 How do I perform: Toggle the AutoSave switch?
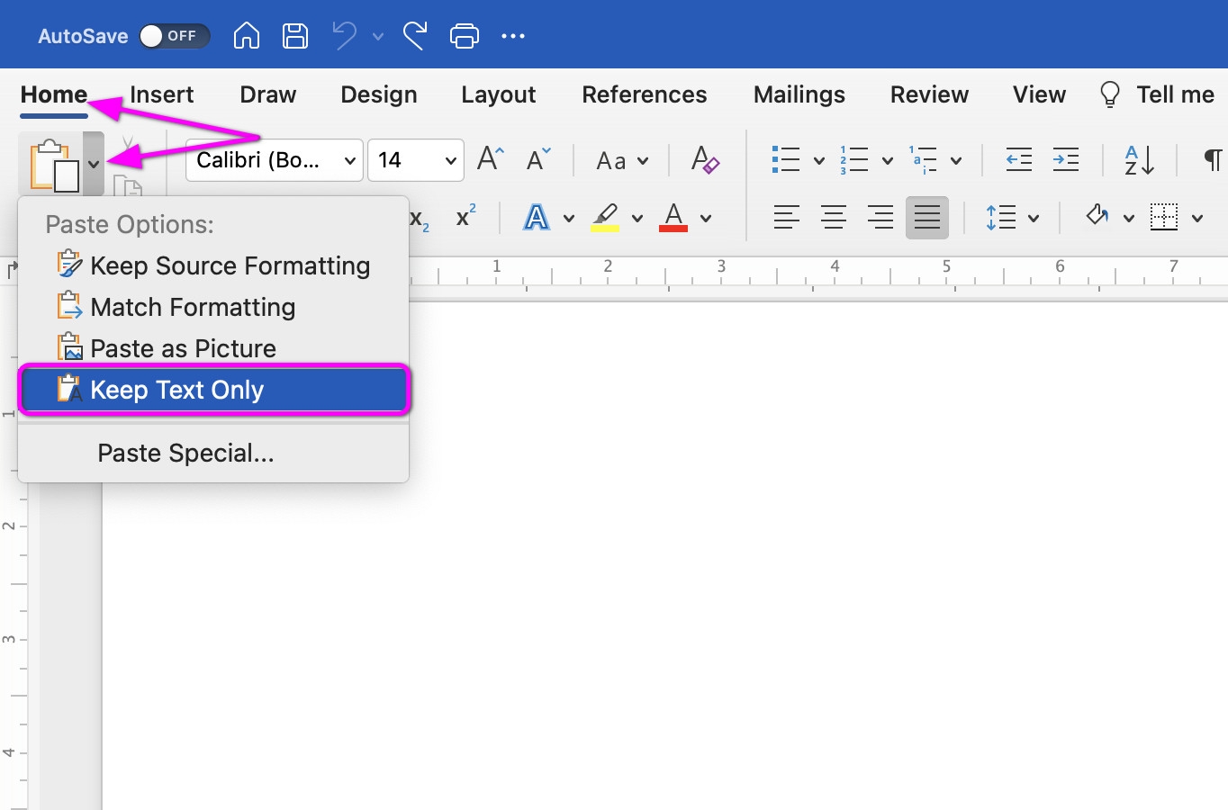point(174,36)
